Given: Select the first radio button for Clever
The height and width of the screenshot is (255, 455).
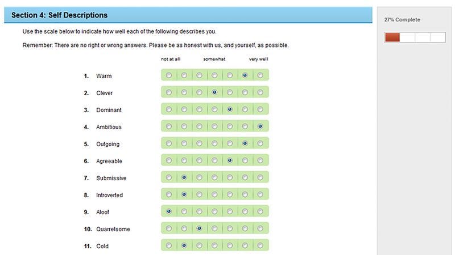Looking at the screenshot, I should click(x=169, y=92).
